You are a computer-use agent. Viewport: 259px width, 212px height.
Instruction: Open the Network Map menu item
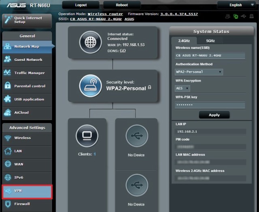[x=27, y=47]
